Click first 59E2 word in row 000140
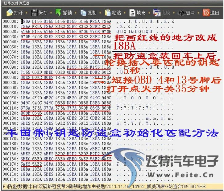 [x=37, y=124]
